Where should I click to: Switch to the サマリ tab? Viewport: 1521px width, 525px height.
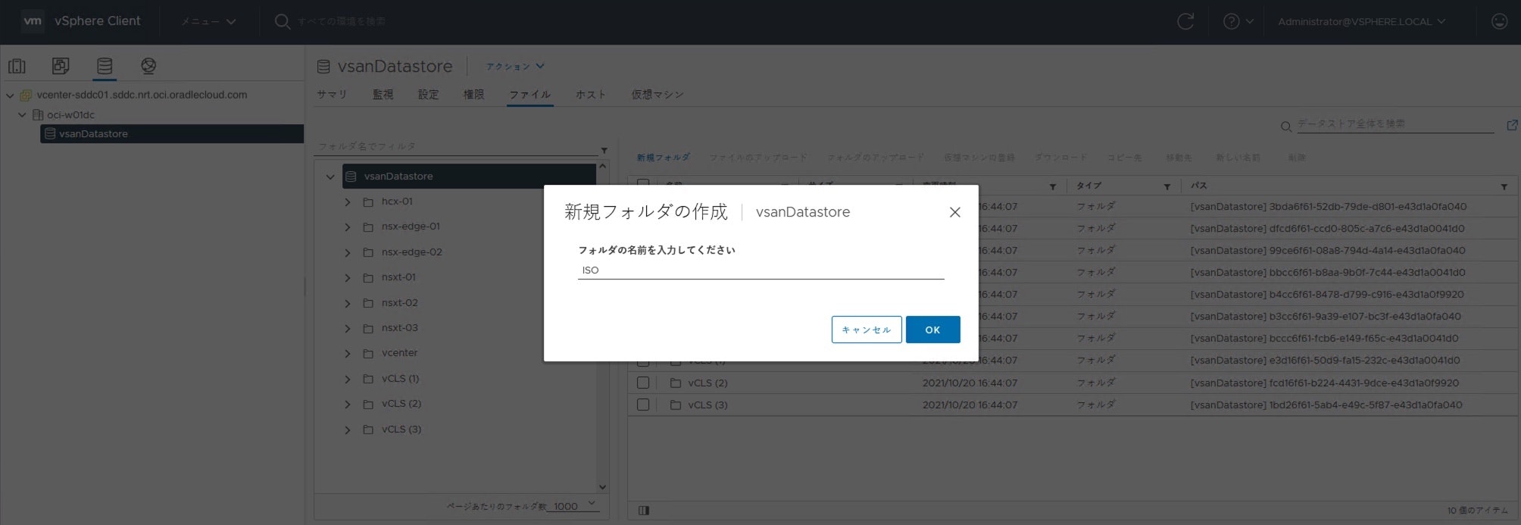(x=332, y=94)
